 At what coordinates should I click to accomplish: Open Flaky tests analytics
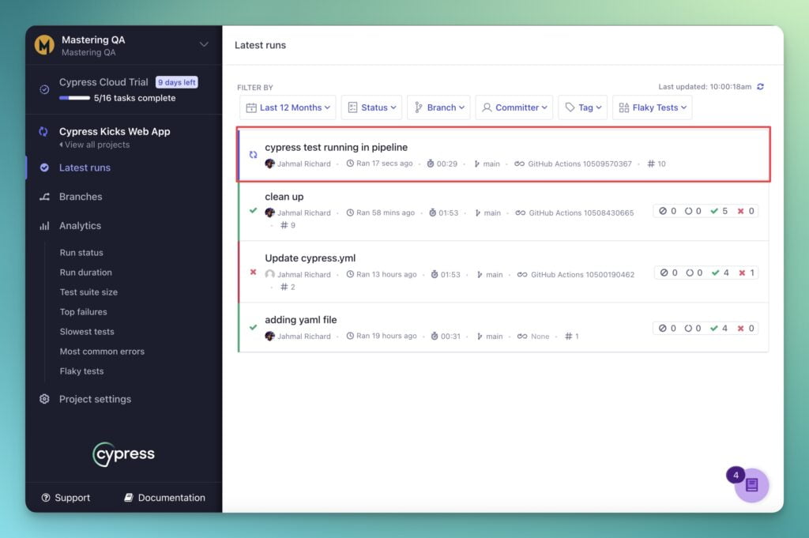click(81, 371)
